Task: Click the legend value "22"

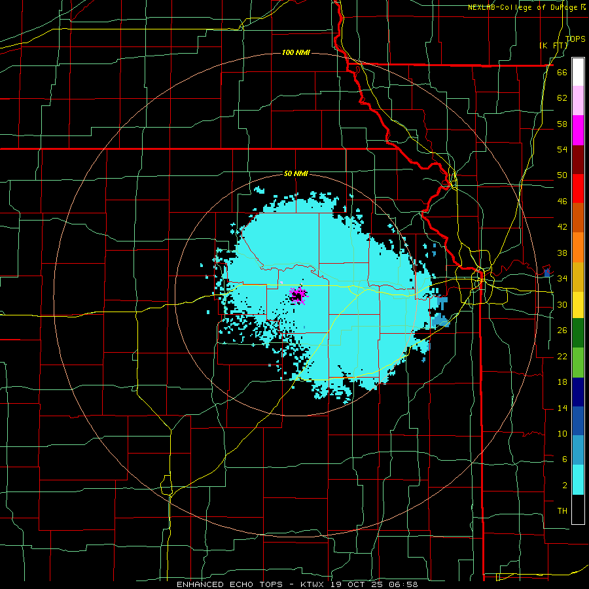Action: click(x=562, y=356)
